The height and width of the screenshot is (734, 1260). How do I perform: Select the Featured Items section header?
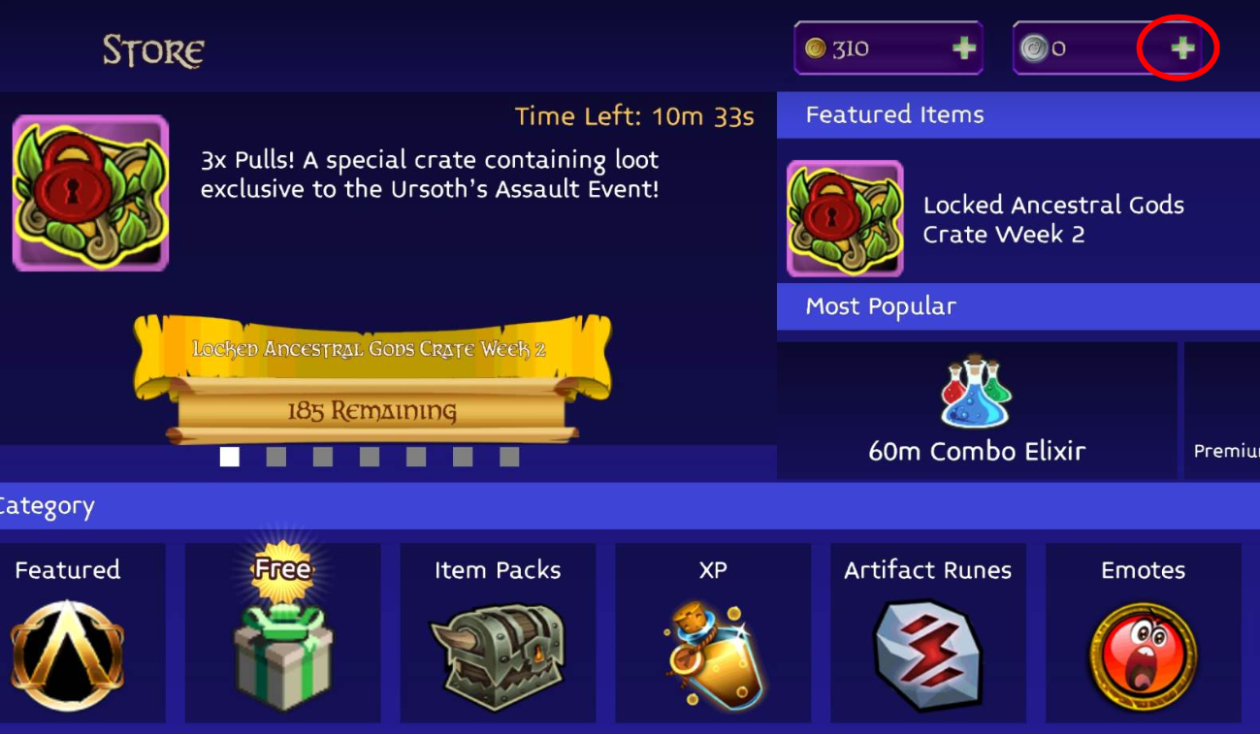point(1018,114)
